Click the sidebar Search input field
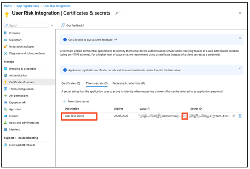 click(26, 25)
